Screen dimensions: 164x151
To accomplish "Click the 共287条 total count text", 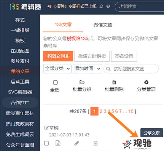I will tap(78, 111).
